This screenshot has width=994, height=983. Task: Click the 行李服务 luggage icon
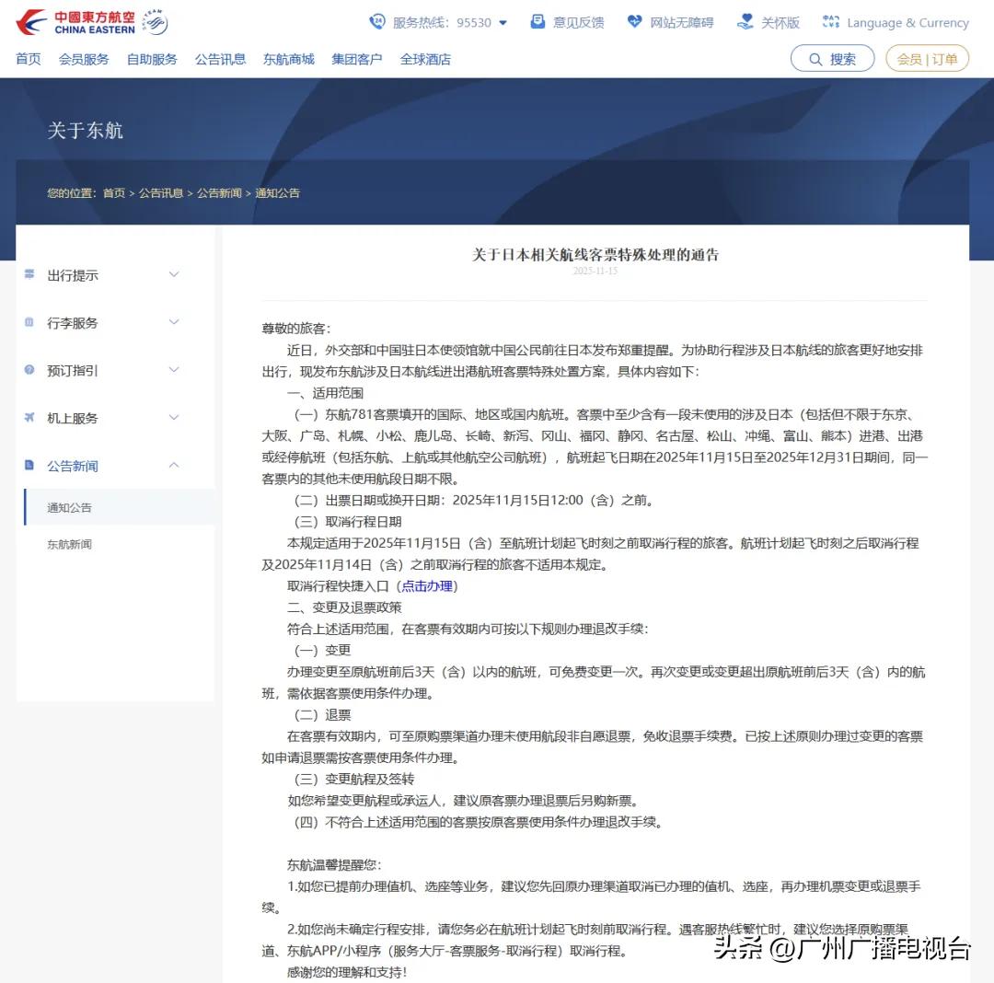[x=29, y=322]
